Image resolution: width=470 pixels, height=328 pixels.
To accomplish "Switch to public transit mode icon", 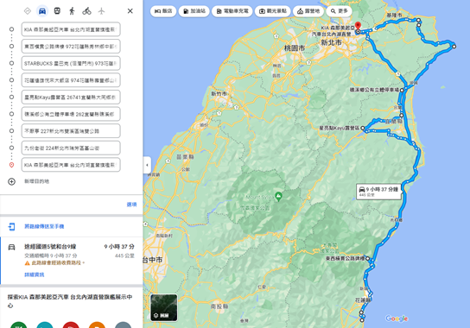I will tap(57, 11).
